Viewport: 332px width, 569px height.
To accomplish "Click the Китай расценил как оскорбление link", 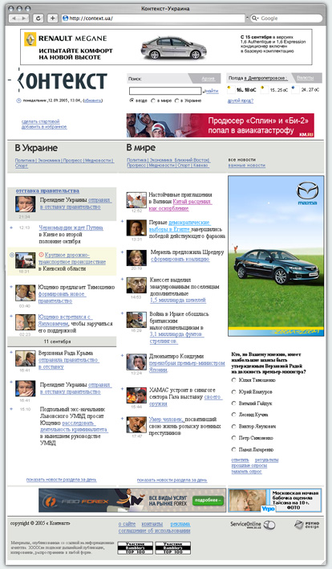I will coord(180,205).
